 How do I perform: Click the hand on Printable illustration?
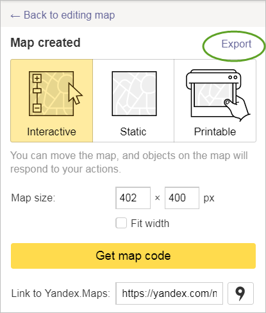(237, 108)
